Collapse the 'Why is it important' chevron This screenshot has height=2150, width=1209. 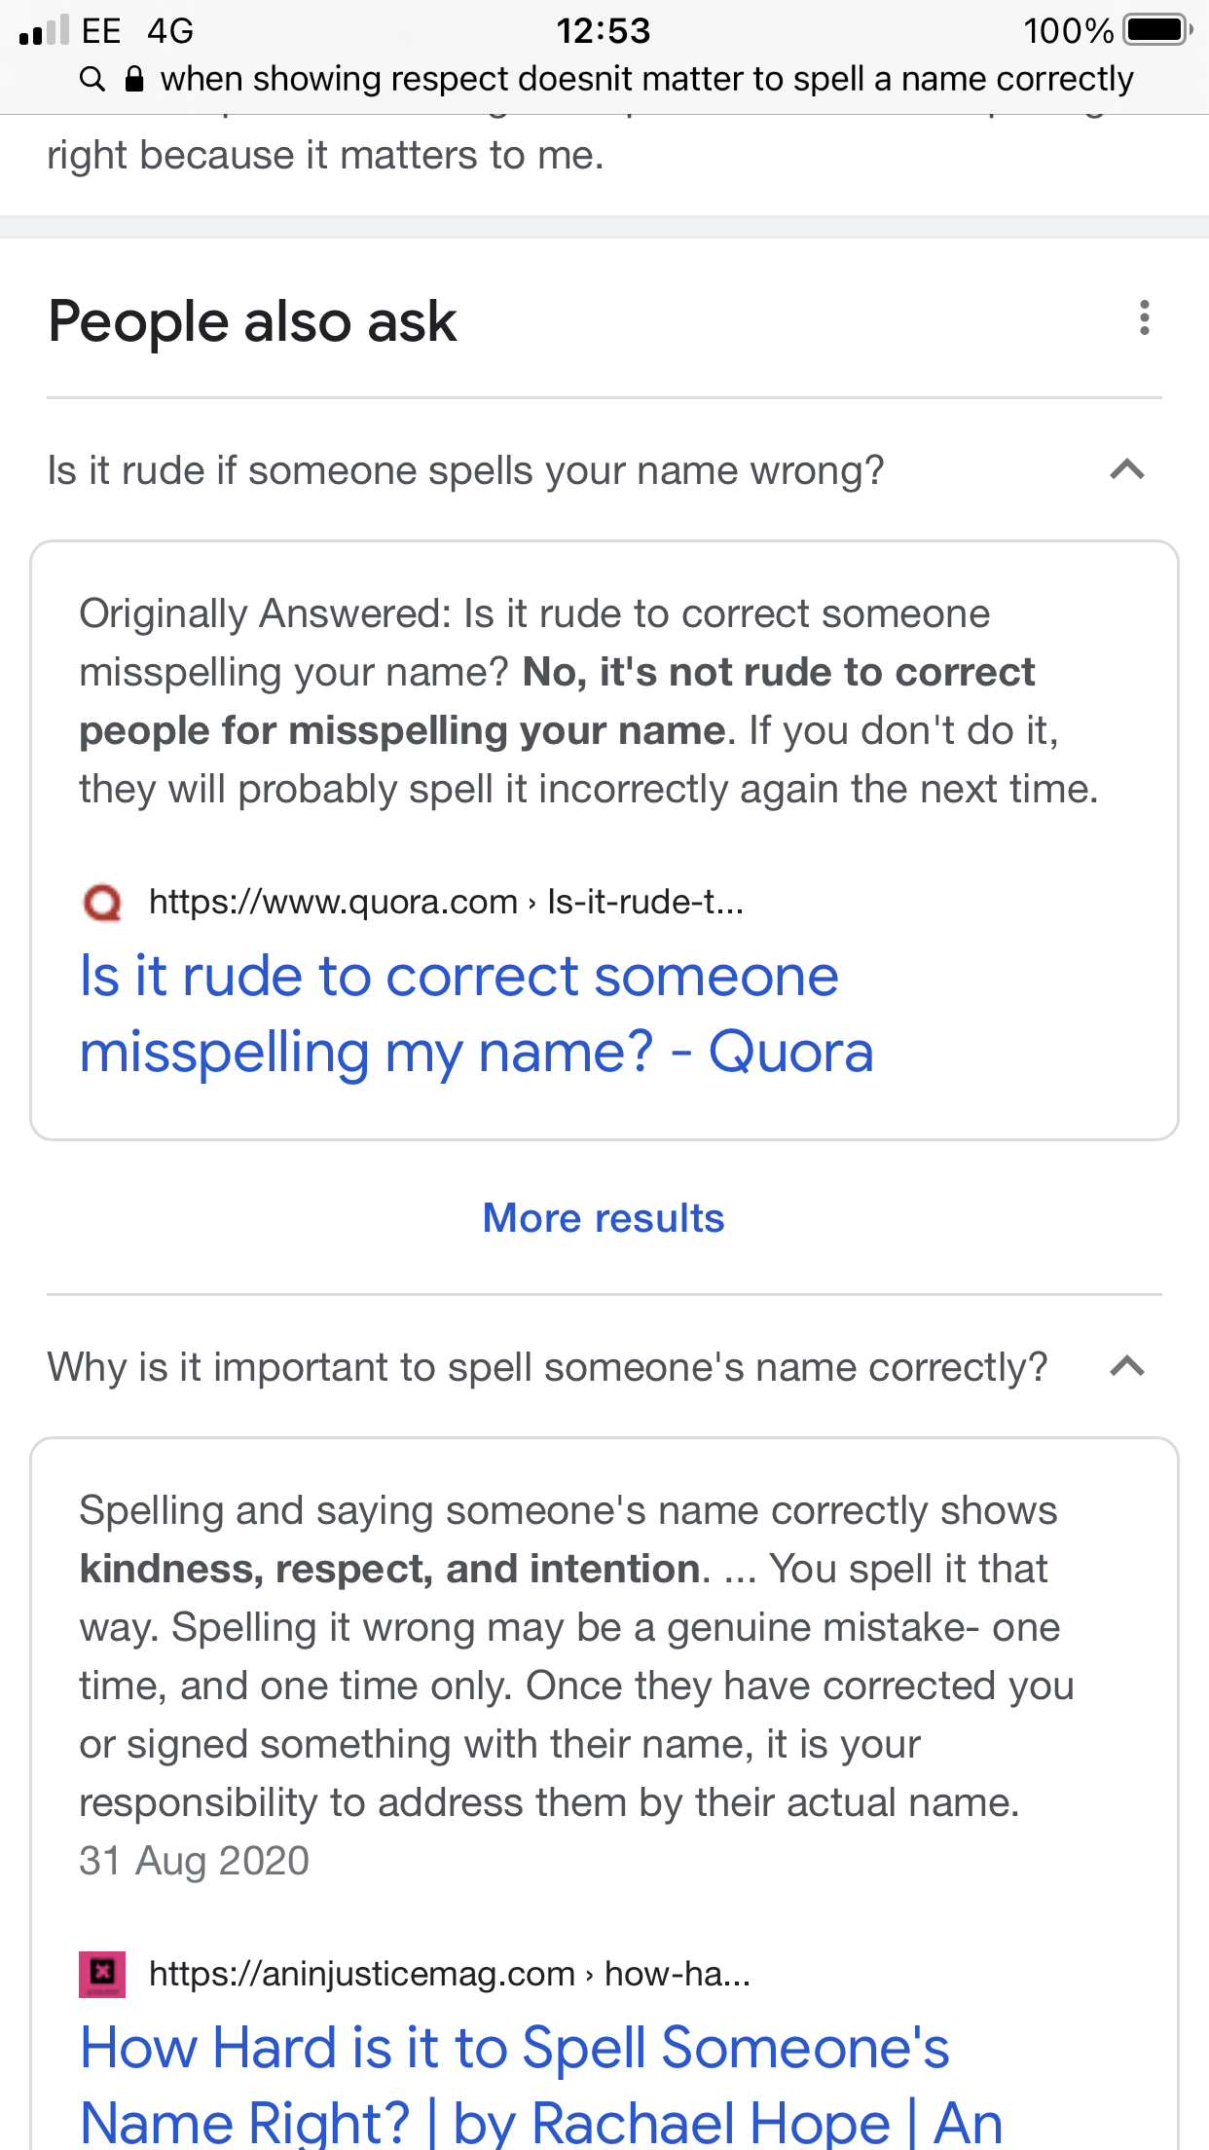[1127, 1367]
